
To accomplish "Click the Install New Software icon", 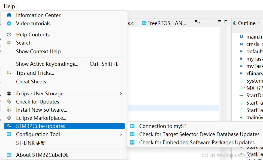I will click(9, 110).
